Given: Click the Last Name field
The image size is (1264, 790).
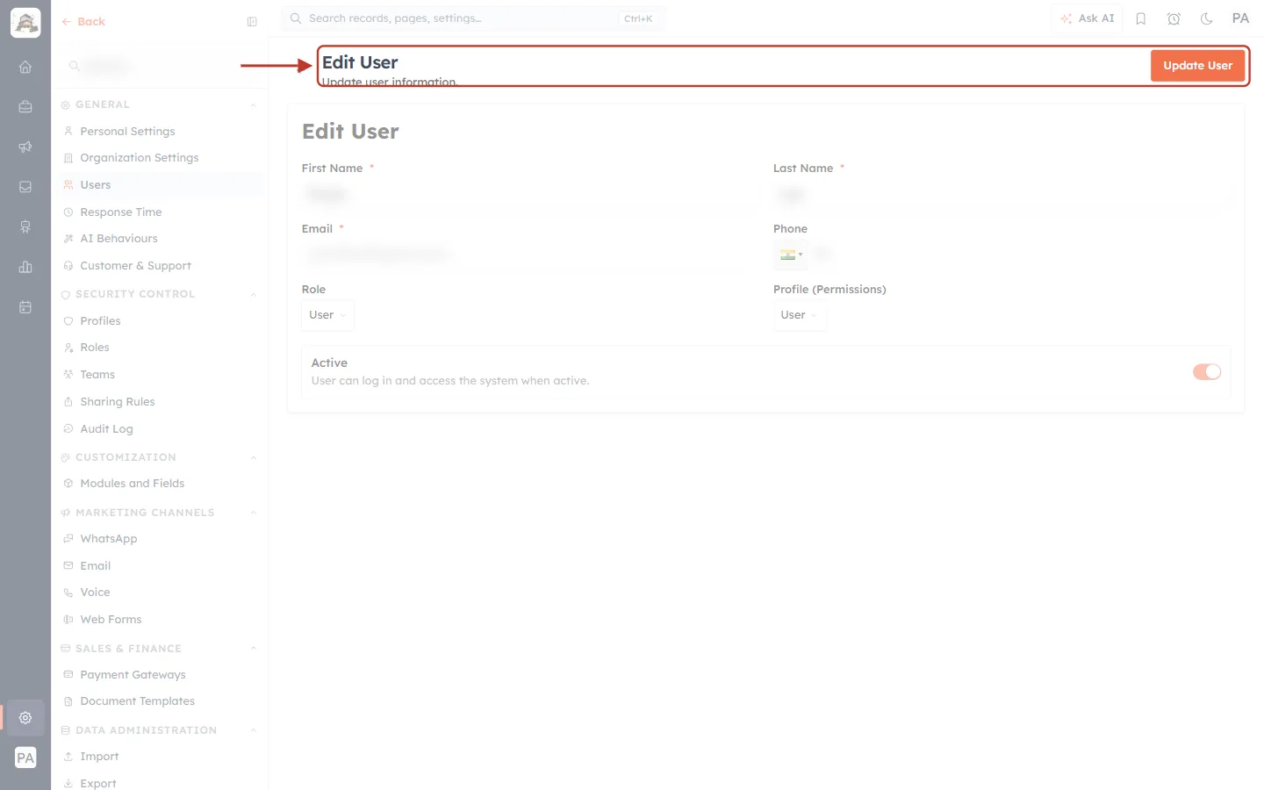Looking at the screenshot, I should coord(1002,194).
